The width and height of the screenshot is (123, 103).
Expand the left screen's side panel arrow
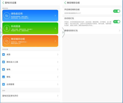pyautogui.click(x=1, y=32)
